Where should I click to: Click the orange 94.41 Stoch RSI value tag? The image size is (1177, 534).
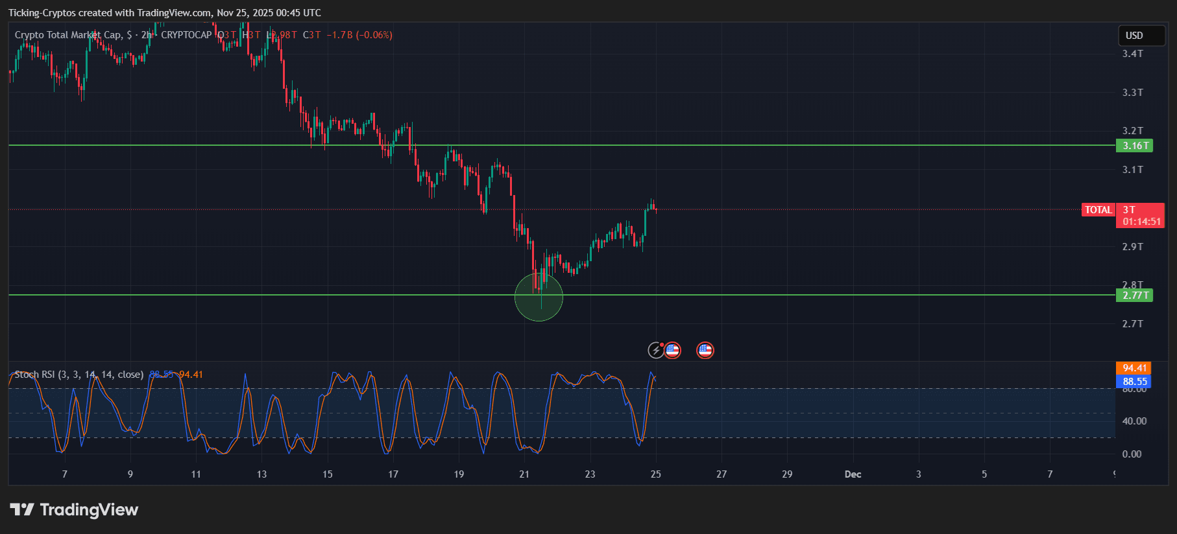pyautogui.click(x=1134, y=368)
